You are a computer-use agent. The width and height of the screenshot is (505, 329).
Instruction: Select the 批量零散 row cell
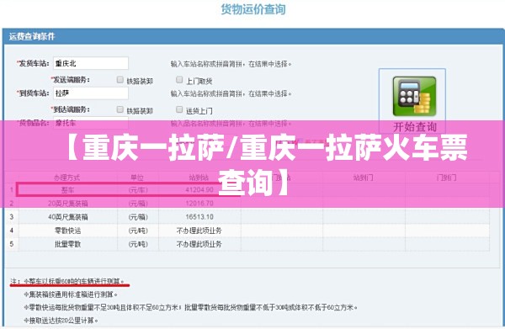tap(68, 244)
